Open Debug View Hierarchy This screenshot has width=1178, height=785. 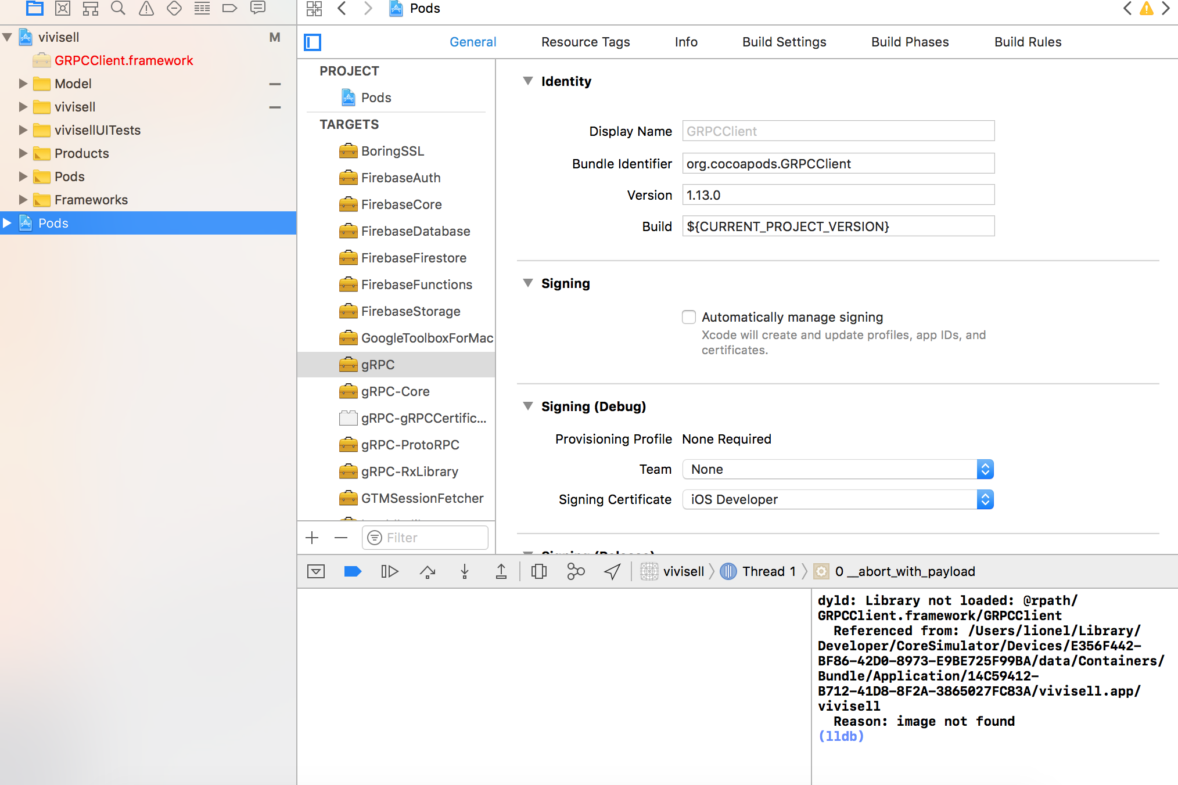(538, 571)
